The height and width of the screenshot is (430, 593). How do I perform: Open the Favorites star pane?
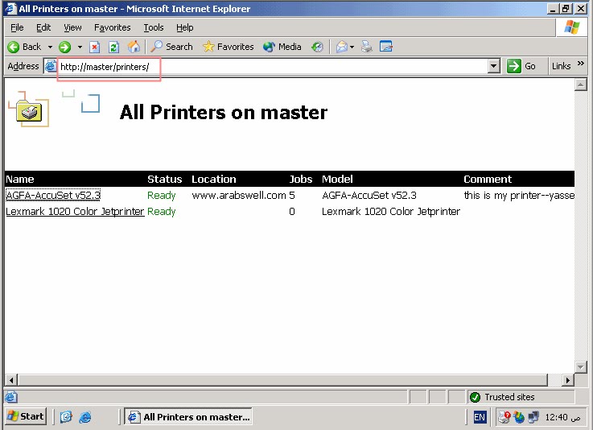click(228, 47)
